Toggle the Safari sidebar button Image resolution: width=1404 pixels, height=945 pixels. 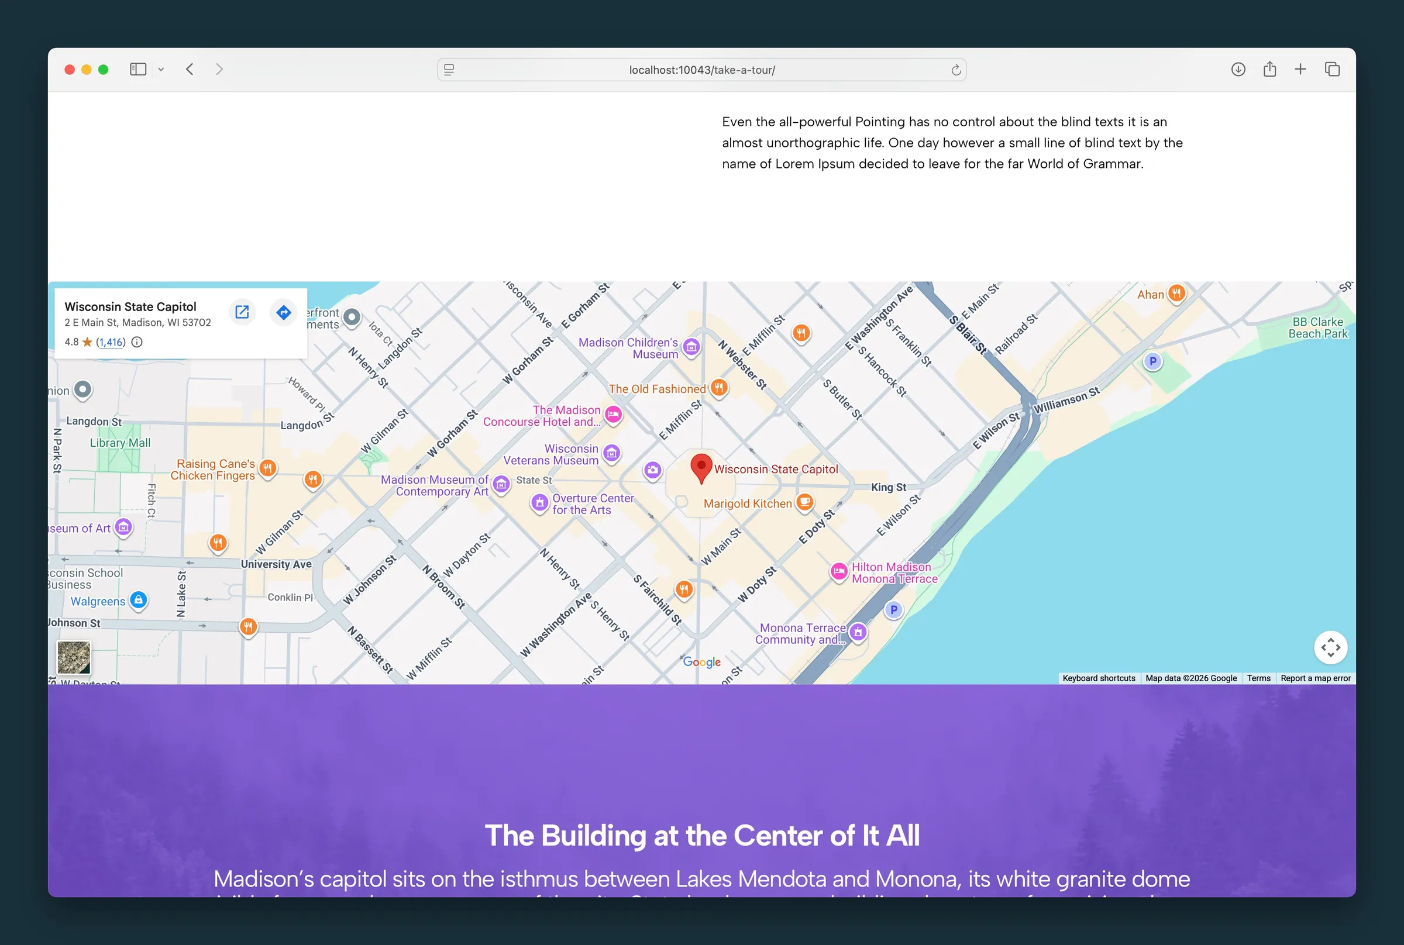click(138, 70)
